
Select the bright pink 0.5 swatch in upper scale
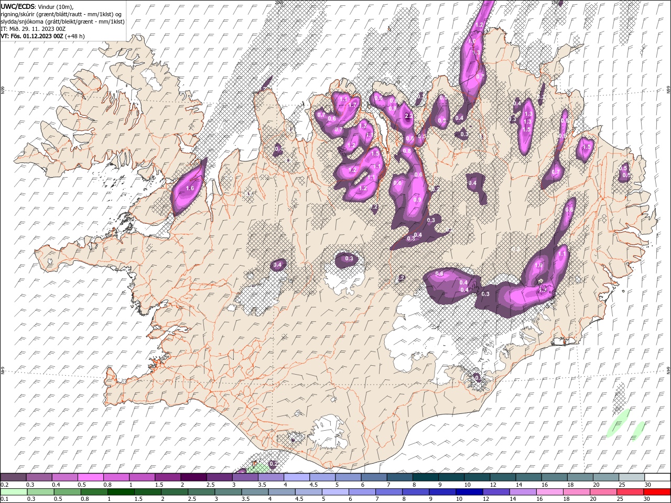[90, 477]
